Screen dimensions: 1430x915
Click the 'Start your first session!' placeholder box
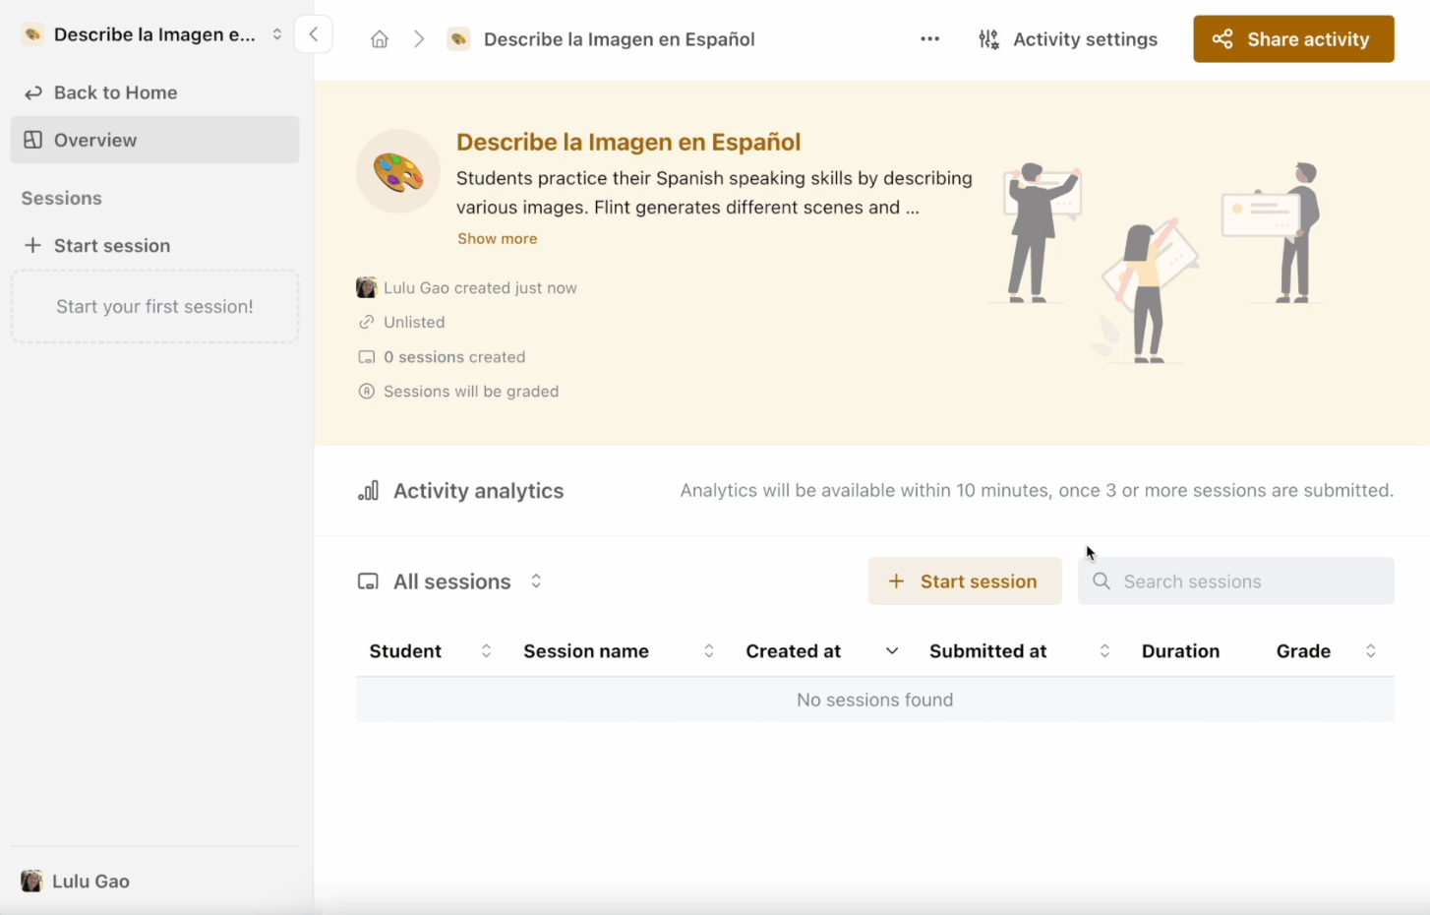154,307
